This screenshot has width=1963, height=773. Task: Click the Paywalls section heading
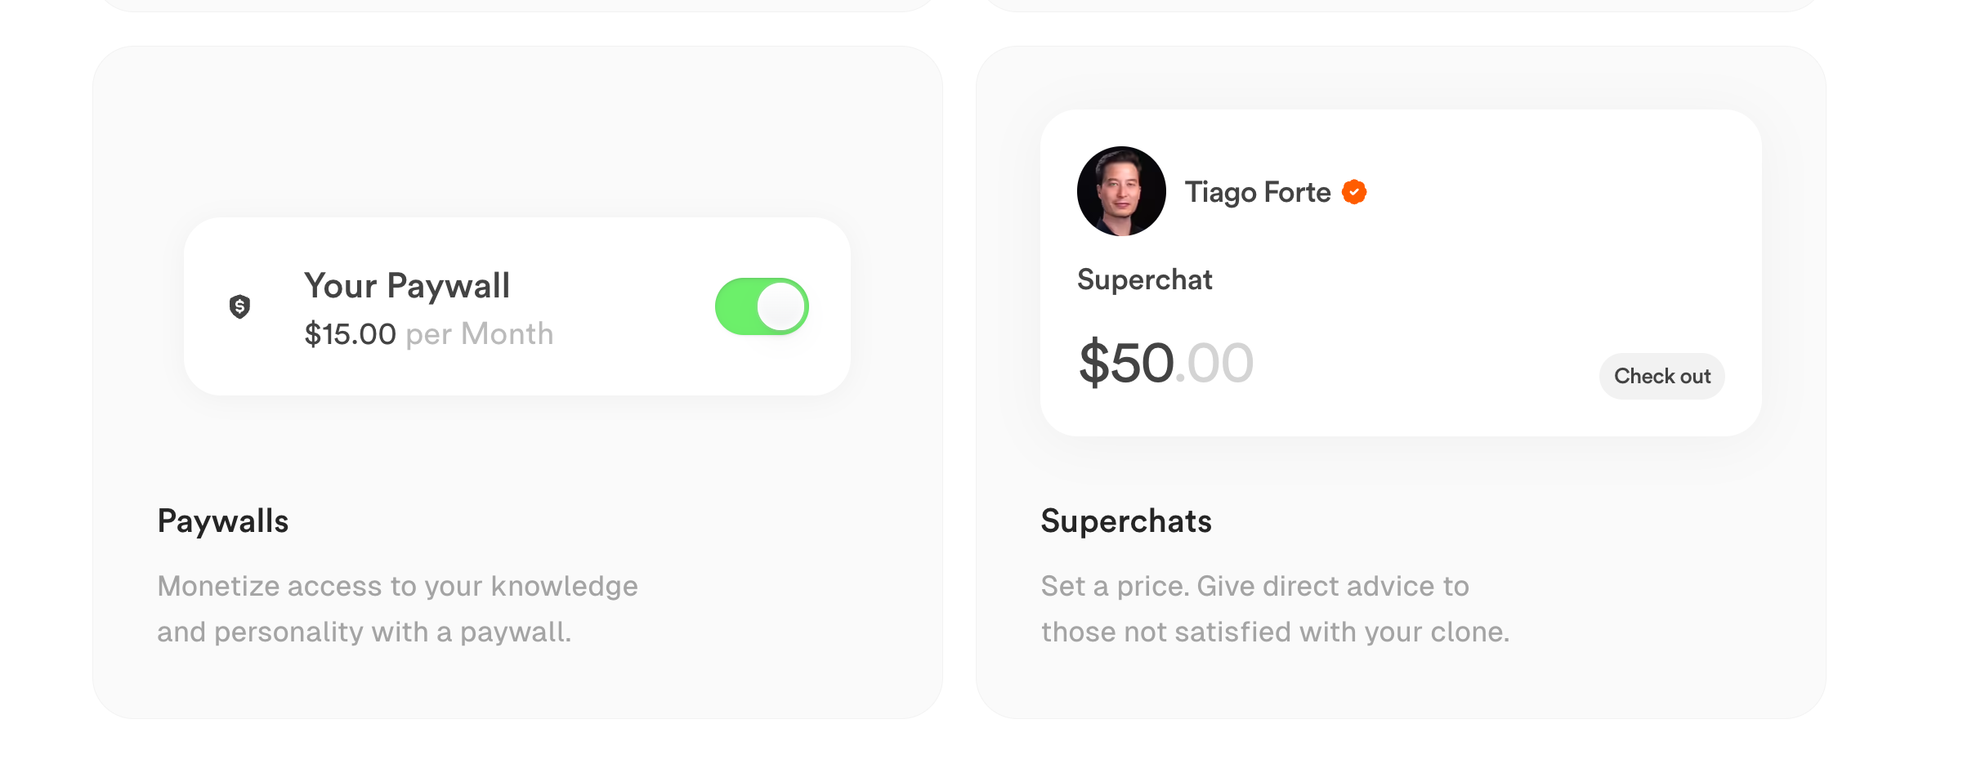point(222,521)
